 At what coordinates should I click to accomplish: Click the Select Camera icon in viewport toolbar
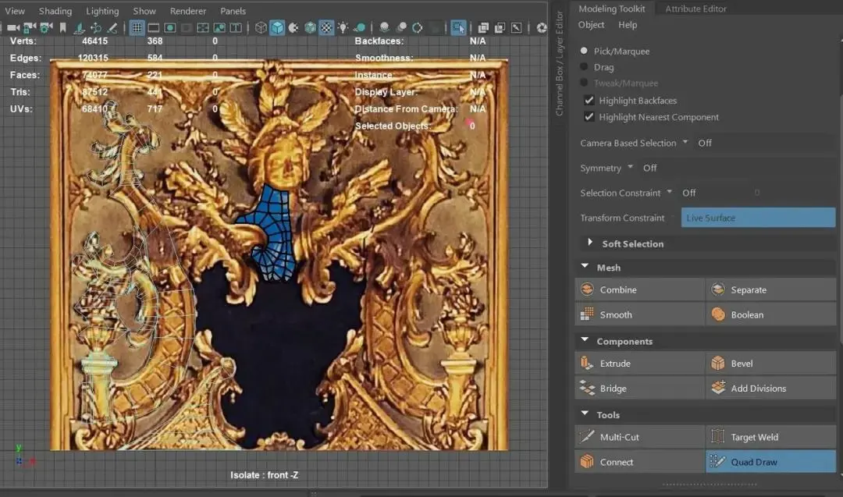click(x=13, y=27)
